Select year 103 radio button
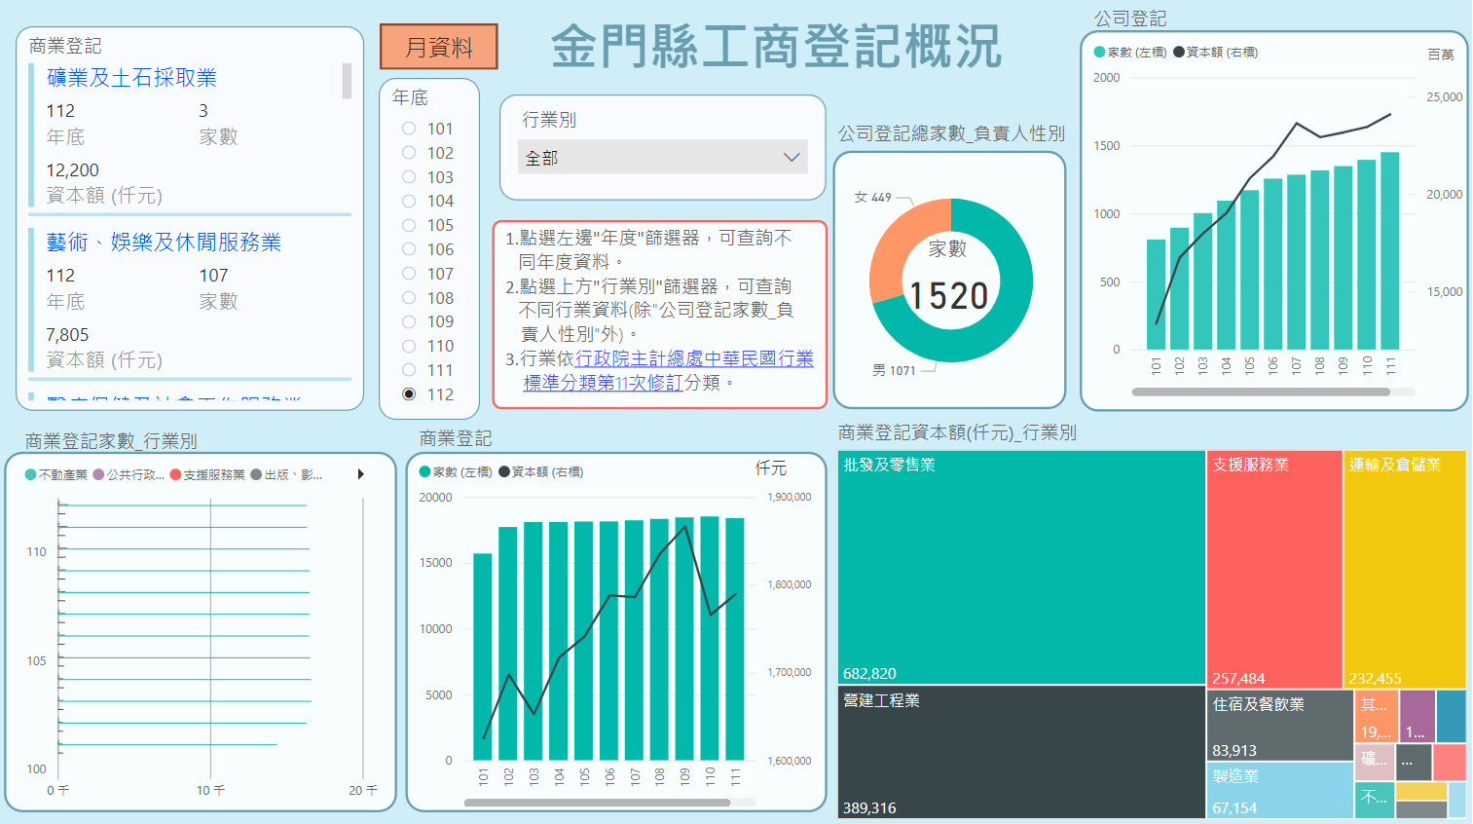1473x824 pixels. point(409,177)
